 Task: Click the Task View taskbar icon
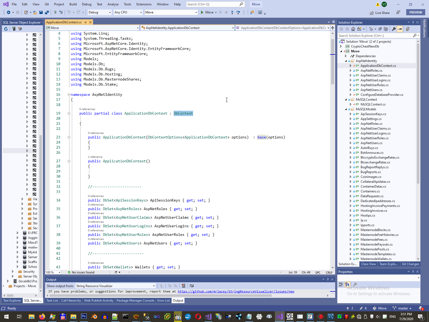tap(19, 317)
